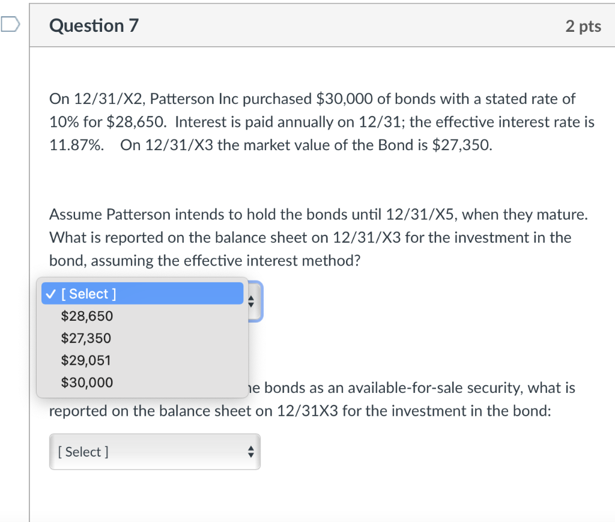Click the 2 pts label
Screen dimensions: 615x522
(583, 26)
